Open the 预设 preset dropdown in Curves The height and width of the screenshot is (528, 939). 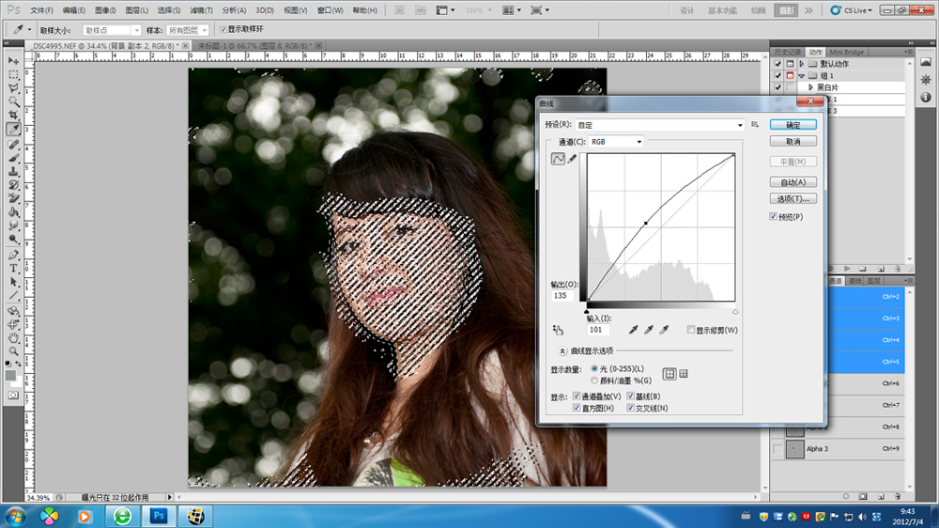click(658, 124)
